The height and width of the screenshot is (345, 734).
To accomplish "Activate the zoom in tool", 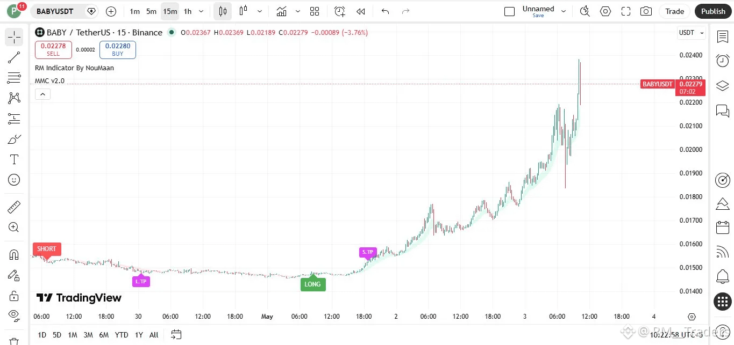I will pyautogui.click(x=14, y=227).
